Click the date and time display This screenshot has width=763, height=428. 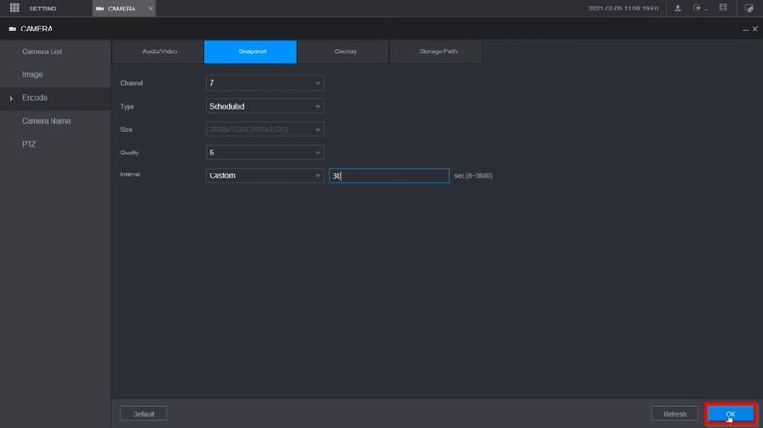point(624,9)
